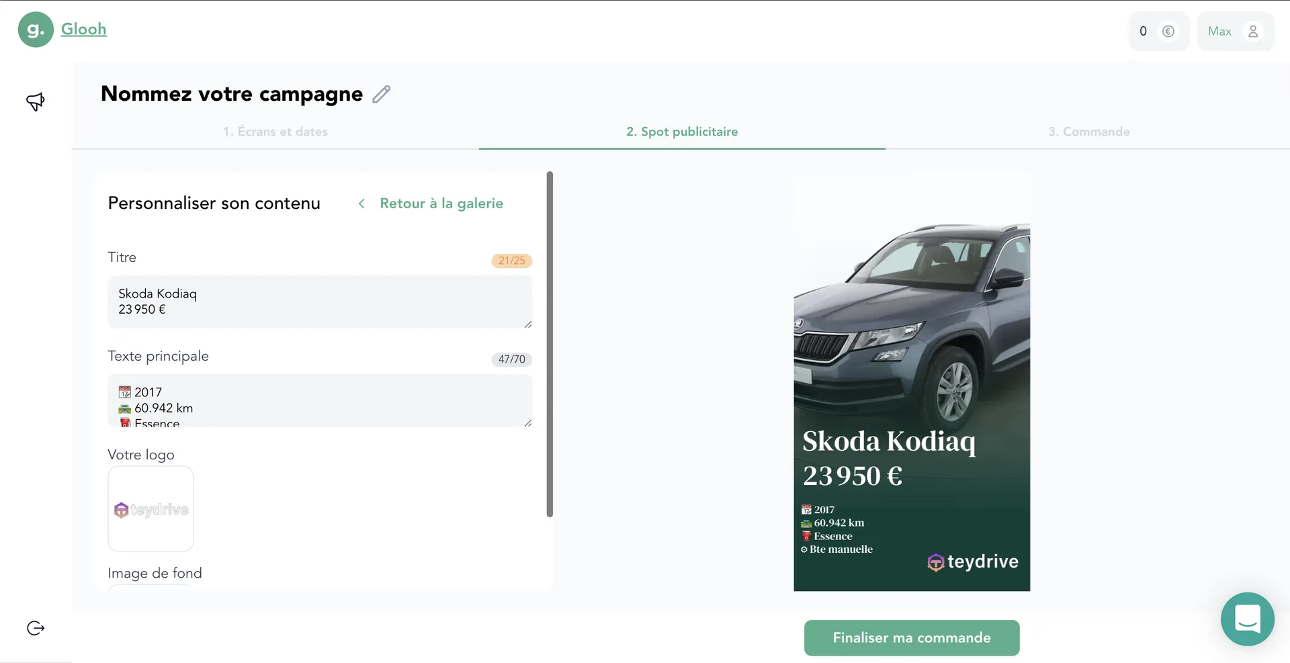Click the 21/25 character counter

512,261
